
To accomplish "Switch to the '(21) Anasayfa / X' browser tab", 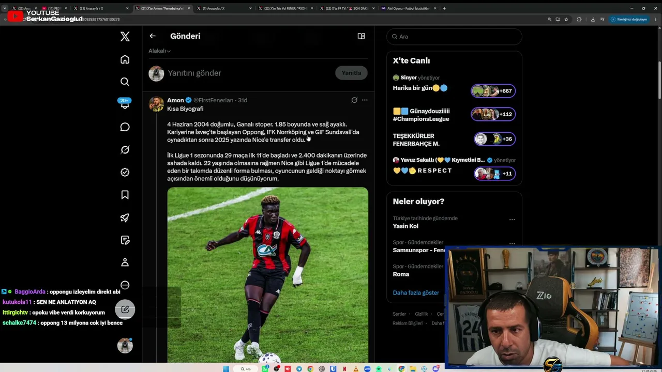I will click(101, 8).
